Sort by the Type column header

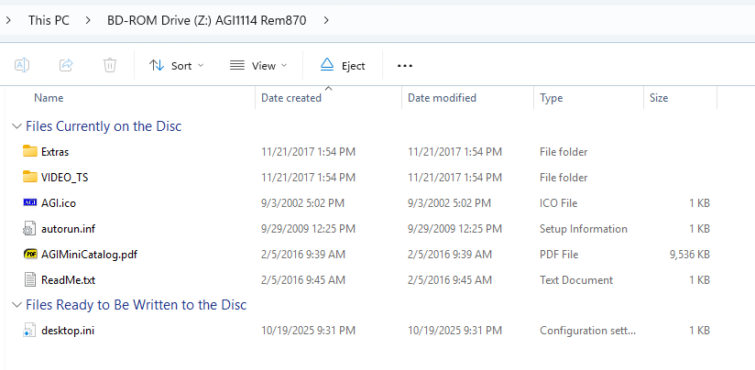coord(552,98)
